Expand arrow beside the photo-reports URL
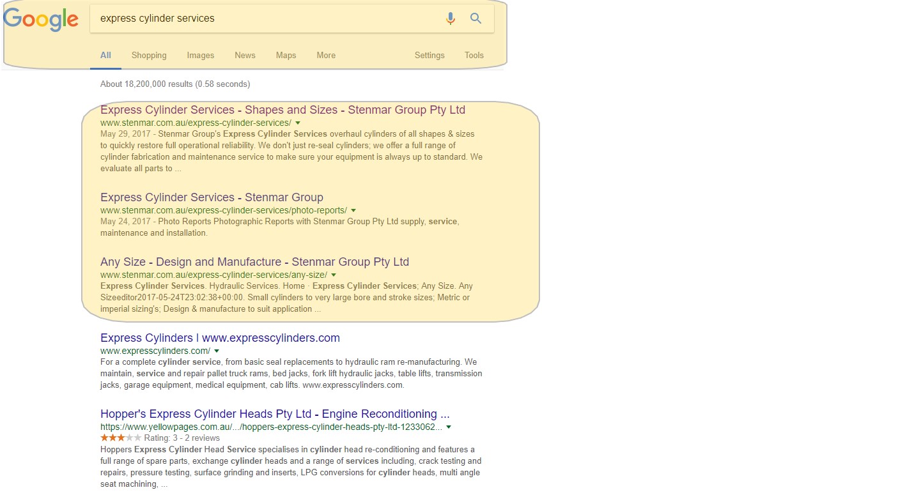 coord(353,210)
